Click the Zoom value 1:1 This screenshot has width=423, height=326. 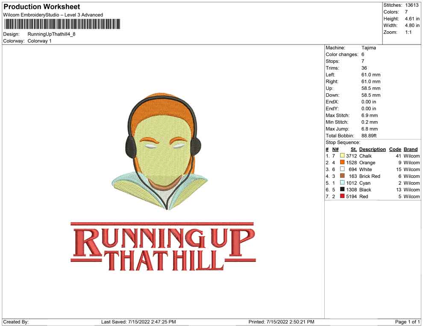(x=408, y=32)
